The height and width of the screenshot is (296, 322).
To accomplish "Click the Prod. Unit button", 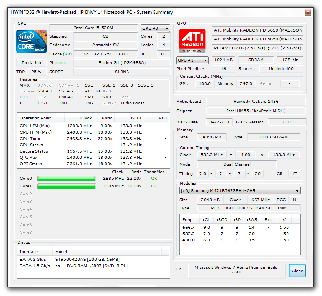I will [32, 62].
